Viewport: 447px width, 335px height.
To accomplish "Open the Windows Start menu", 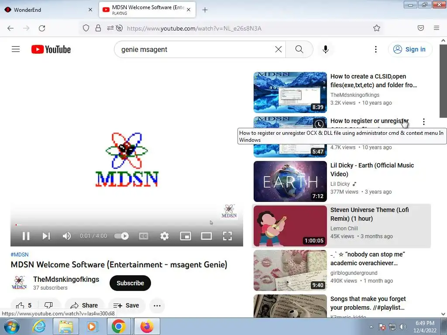I will tap(11, 326).
